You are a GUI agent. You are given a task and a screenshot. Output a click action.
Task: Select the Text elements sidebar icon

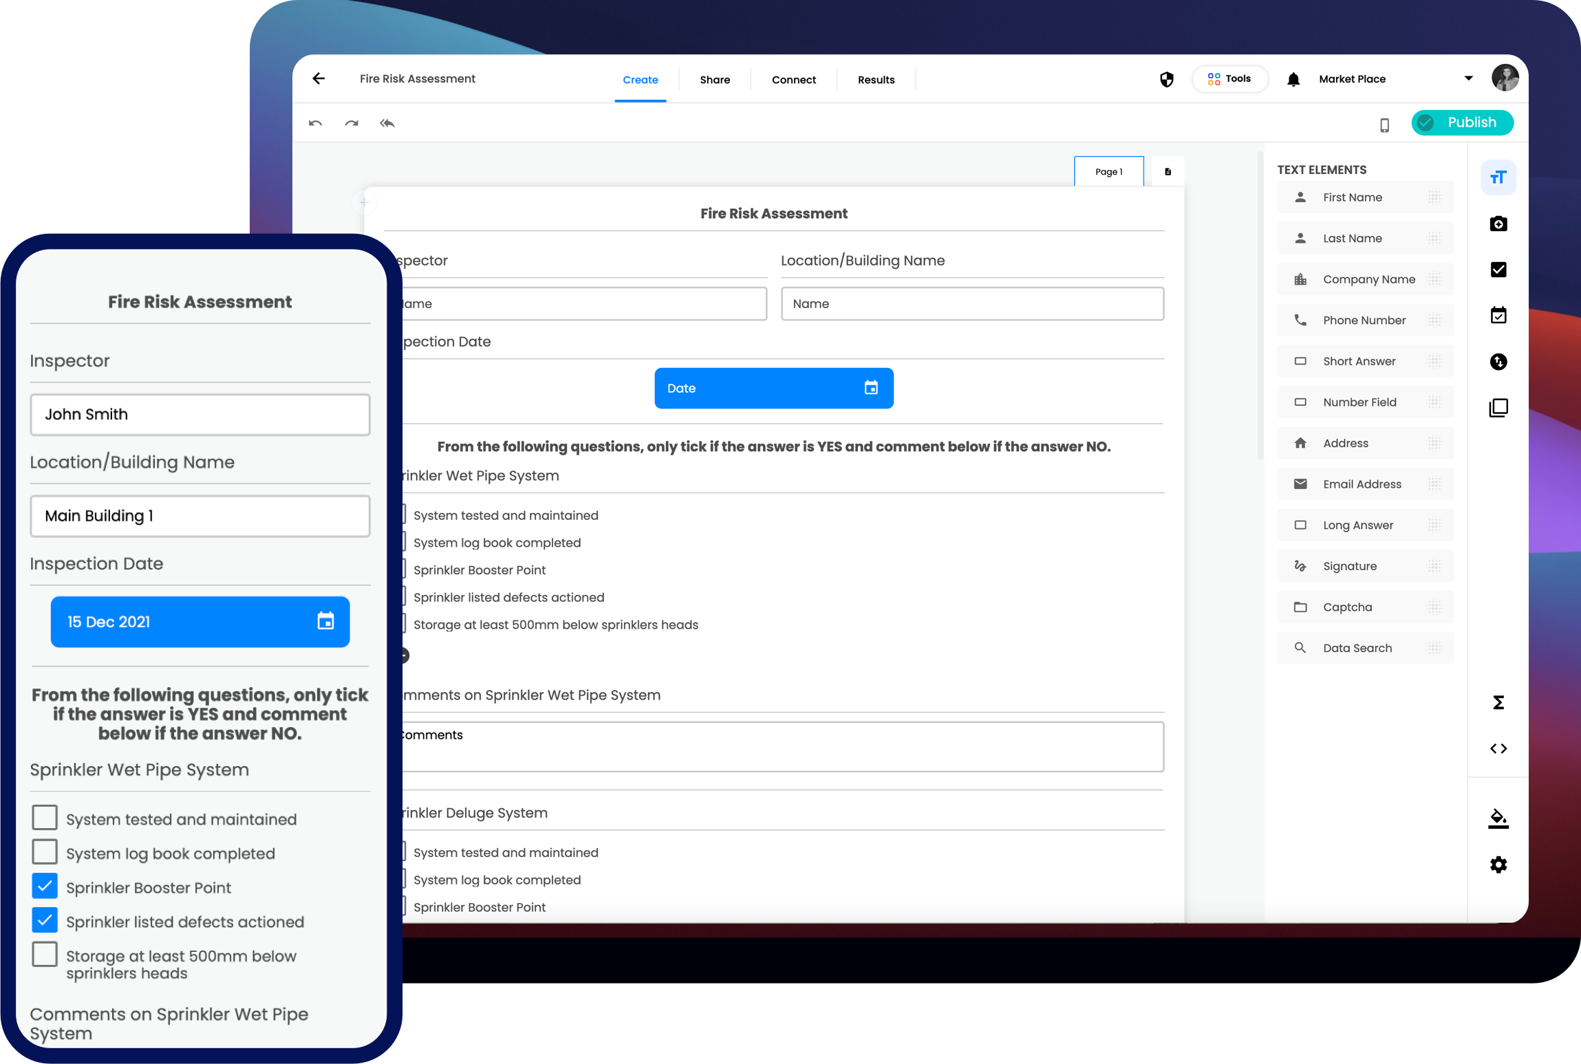(x=1498, y=177)
